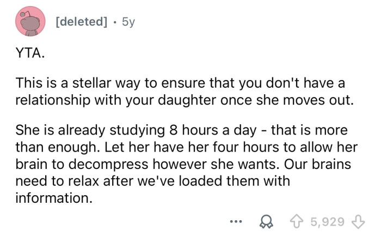Downvote the comment with the down arrow

tap(359, 221)
